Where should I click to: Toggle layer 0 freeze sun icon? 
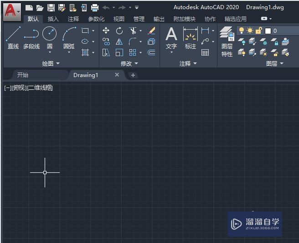(250, 31)
